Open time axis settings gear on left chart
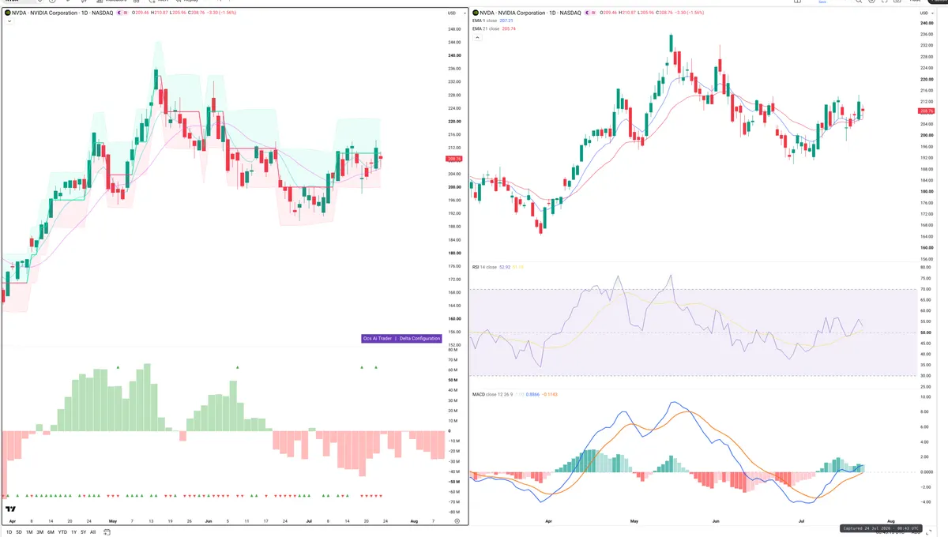The height and width of the screenshot is (537, 948). click(x=457, y=521)
